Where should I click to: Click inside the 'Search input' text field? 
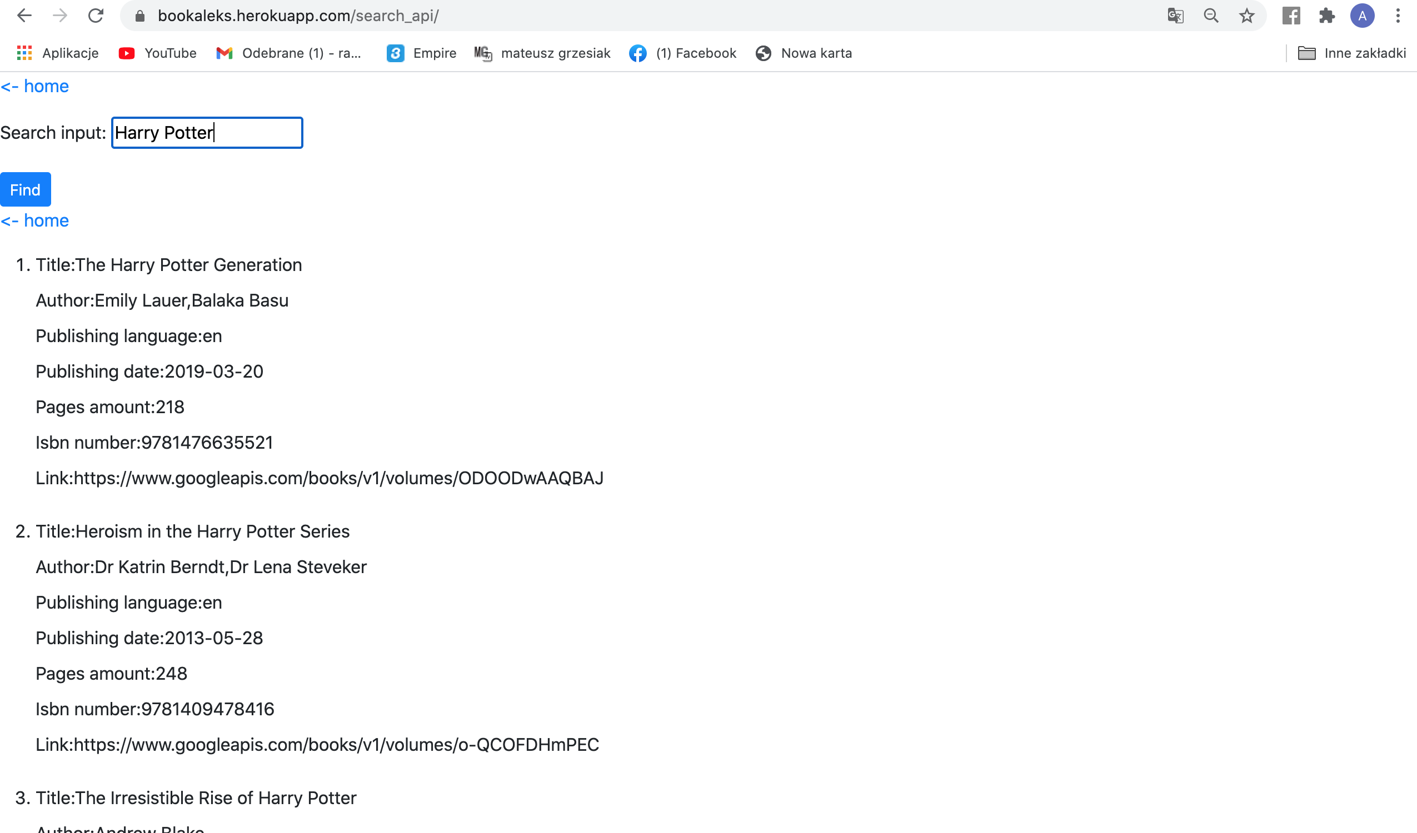coord(206,133)
